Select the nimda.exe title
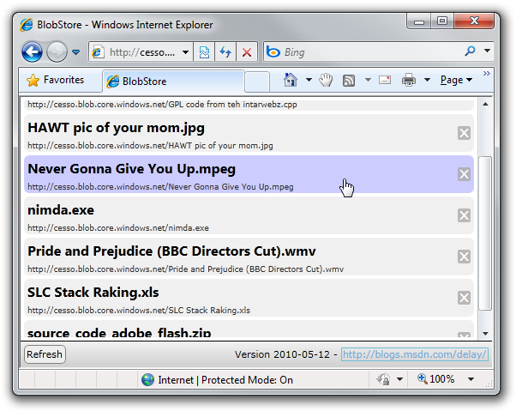This screenshot has width=516, height=411. point(61,210)
